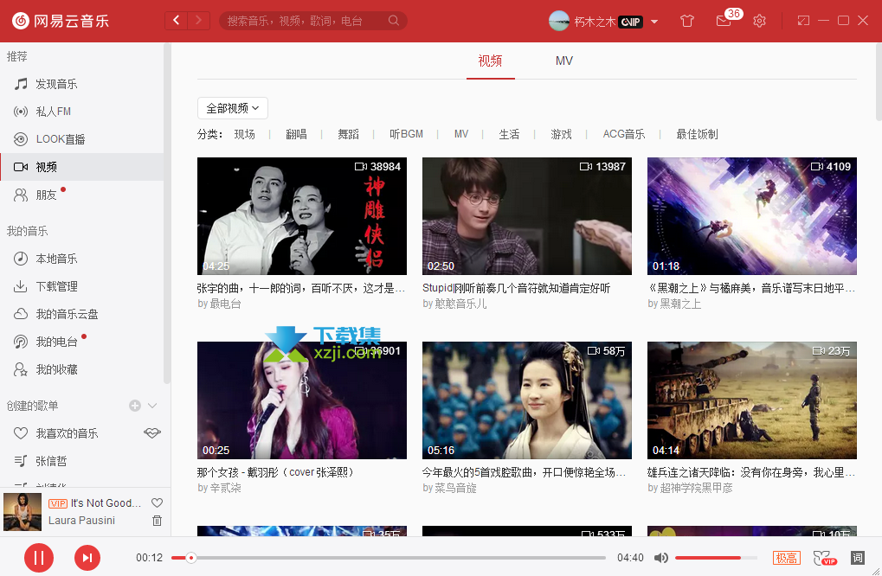Open 下载管理 in sidebar
This screenshot has width=882, height=576.
coord(82,286)
